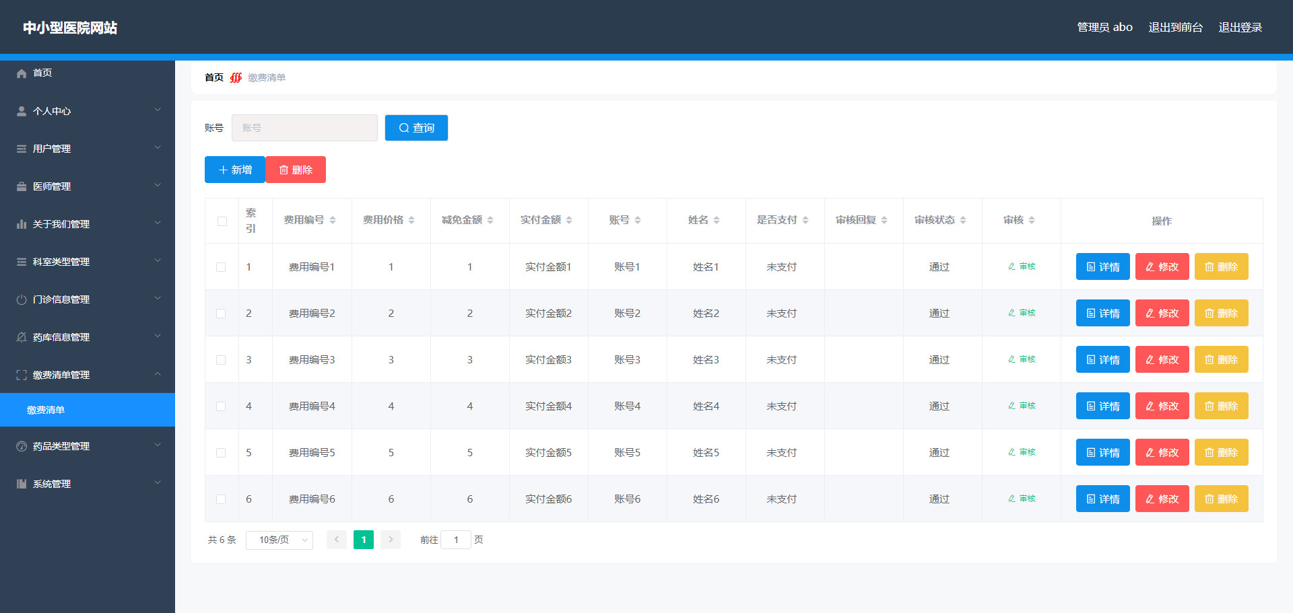The image size is (1293, 613).
Task: Select page 1 in pagination
Action: (364, 540)
